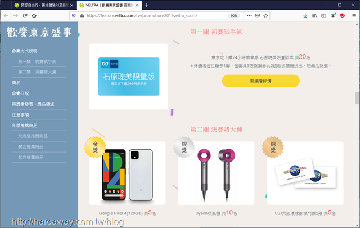Minimize the Firefox window
Image resolution: width=360 pixels, height=228 pixels.
point(326,5)
